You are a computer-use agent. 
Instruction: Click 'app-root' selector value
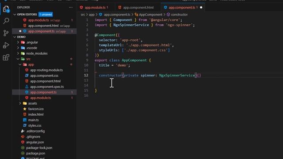pyautogui.click(x=130, y=40)
